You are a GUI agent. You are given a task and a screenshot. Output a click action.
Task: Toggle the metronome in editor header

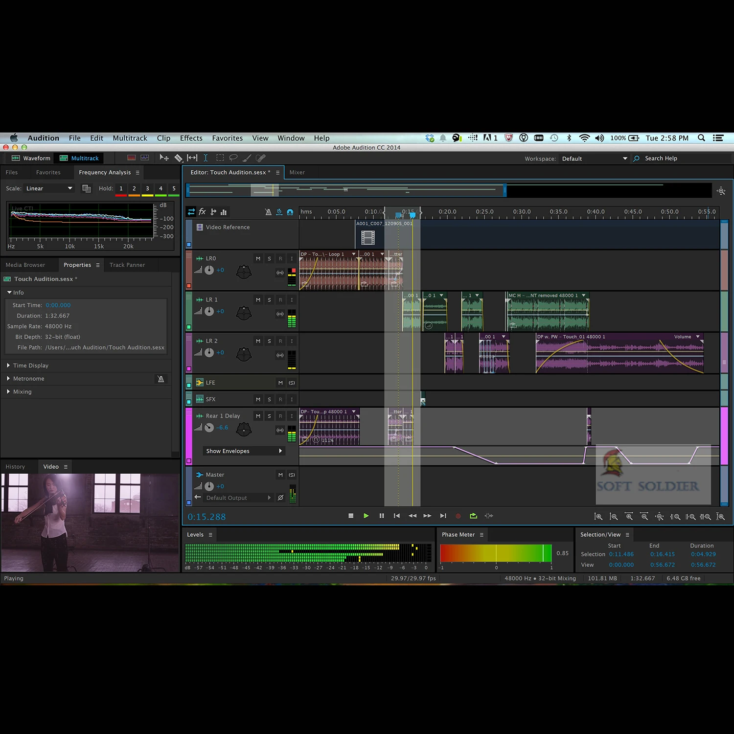coord(268,212)
